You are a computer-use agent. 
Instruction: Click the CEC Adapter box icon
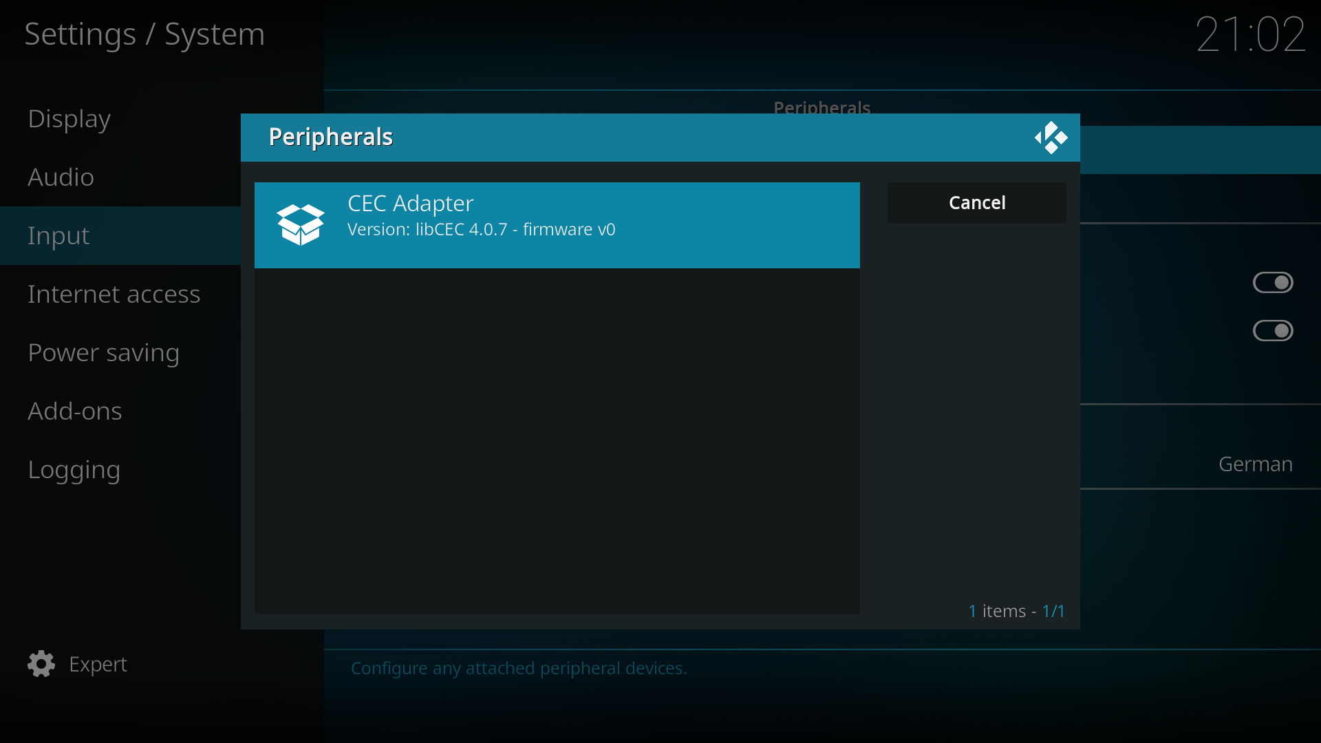click(x=301, y=225)
